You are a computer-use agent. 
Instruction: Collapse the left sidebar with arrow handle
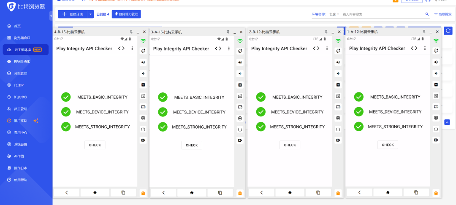pyautogui.click(x=51, y=16)
